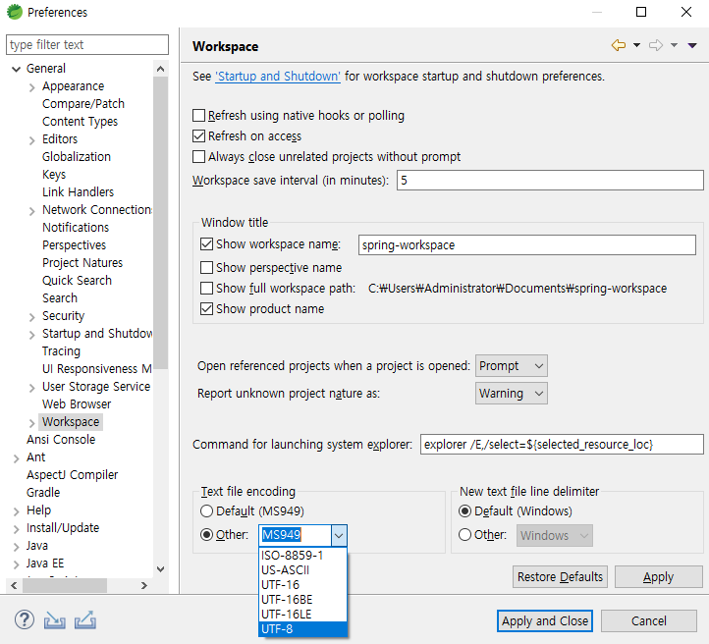
Task: Uncheck Refresh on access
Action: pyautogui.click(x=198, y=136)
